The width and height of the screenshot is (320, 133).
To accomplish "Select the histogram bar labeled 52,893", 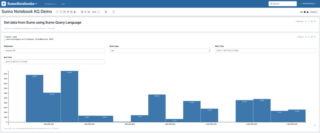I will 69,96.
